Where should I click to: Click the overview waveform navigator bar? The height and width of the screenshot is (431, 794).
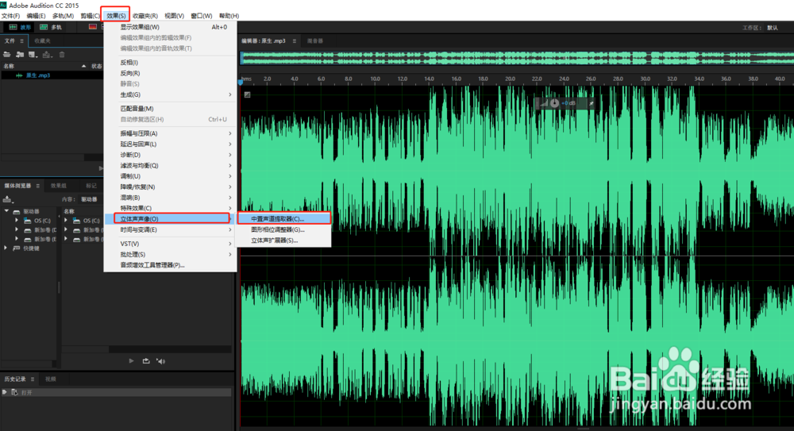[x=517, y=58]
